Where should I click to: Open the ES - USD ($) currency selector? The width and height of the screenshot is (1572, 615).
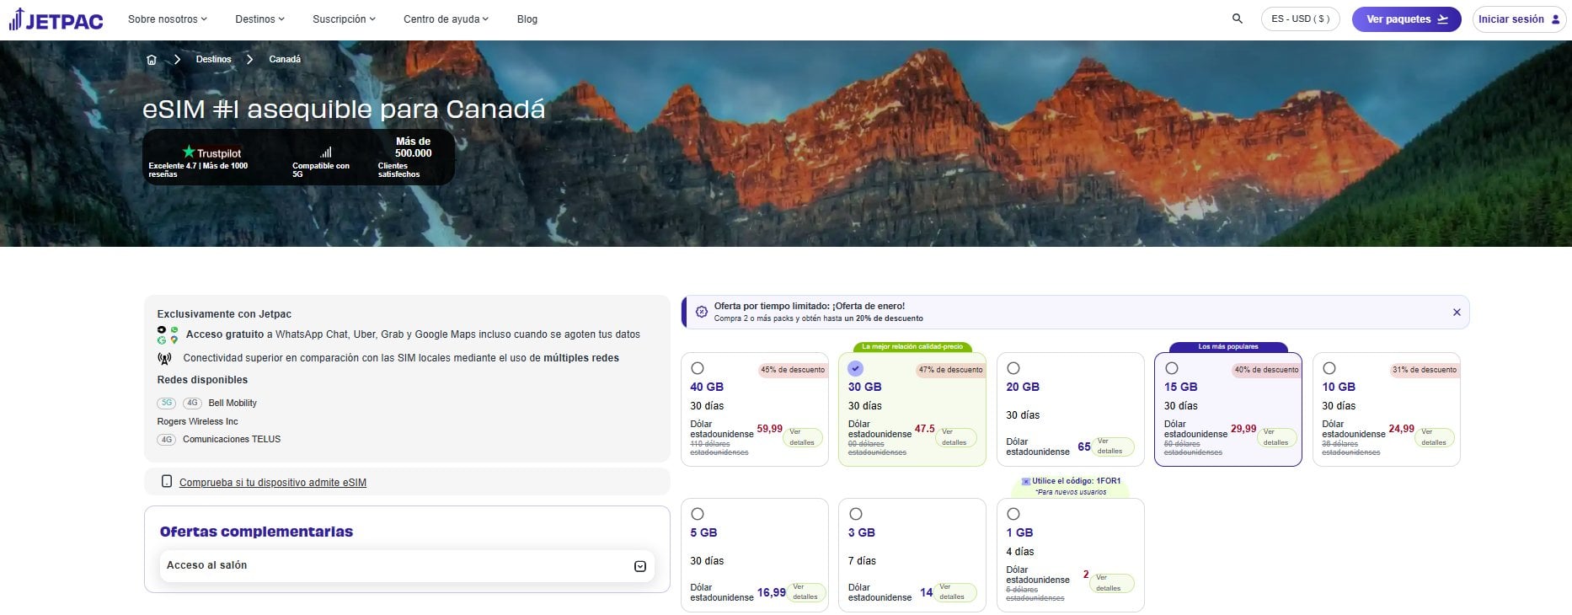click(1300, 19)
